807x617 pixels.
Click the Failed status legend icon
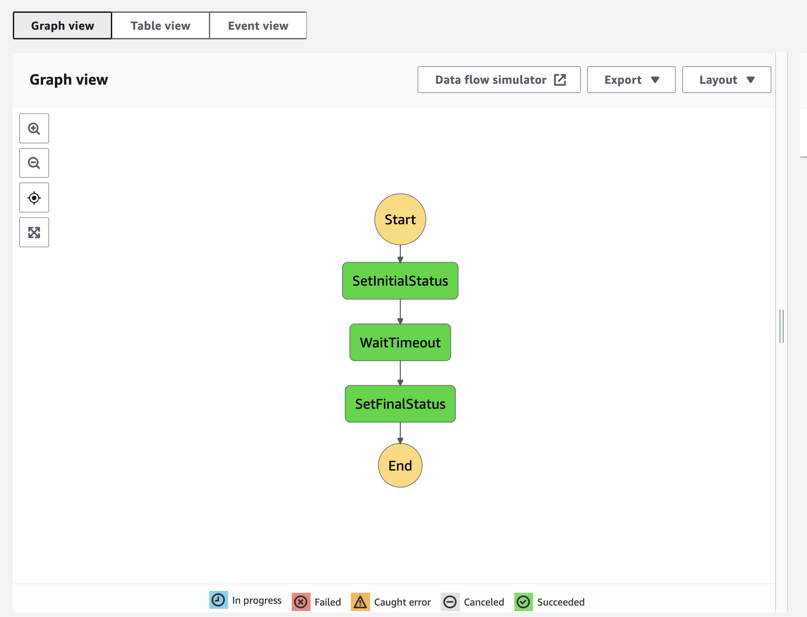(301, 601)
